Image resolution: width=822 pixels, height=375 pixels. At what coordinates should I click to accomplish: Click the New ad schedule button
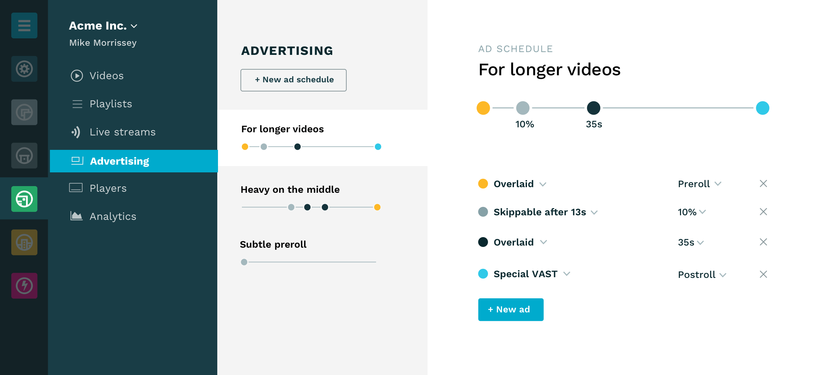point(293,80)
